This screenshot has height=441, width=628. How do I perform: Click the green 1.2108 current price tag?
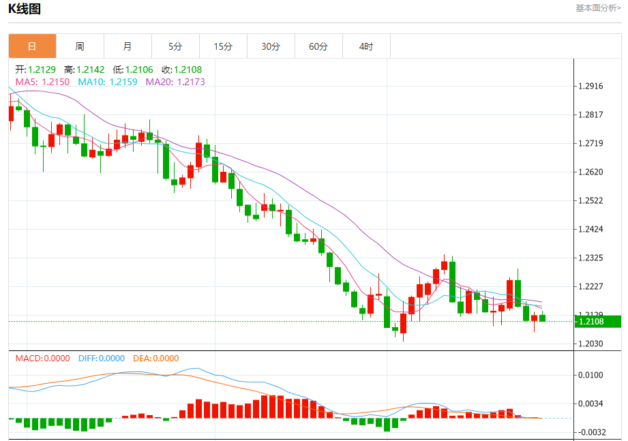597,321
